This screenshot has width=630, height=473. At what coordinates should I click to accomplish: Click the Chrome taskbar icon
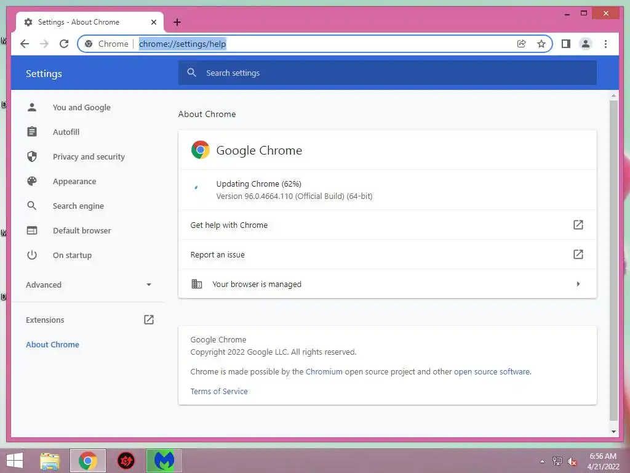(88, 461)
